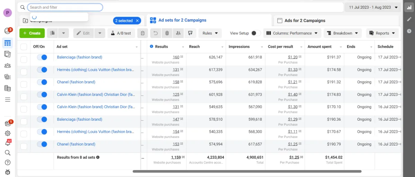Sort by the Reach column header
The width and height of the screenshot is (415, 177).
[194, 47]
